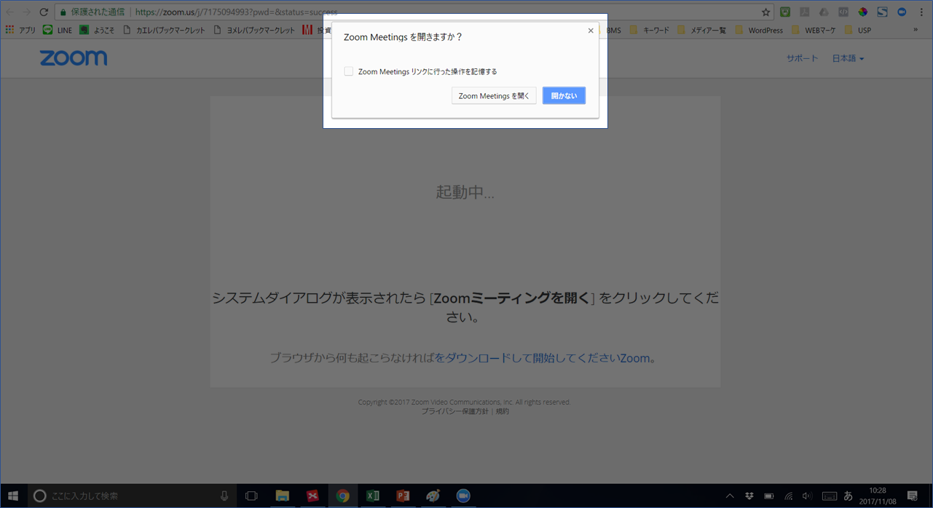
Task: Open the メディア一覧 bookmark folder
Action: (x=701, y=30)
